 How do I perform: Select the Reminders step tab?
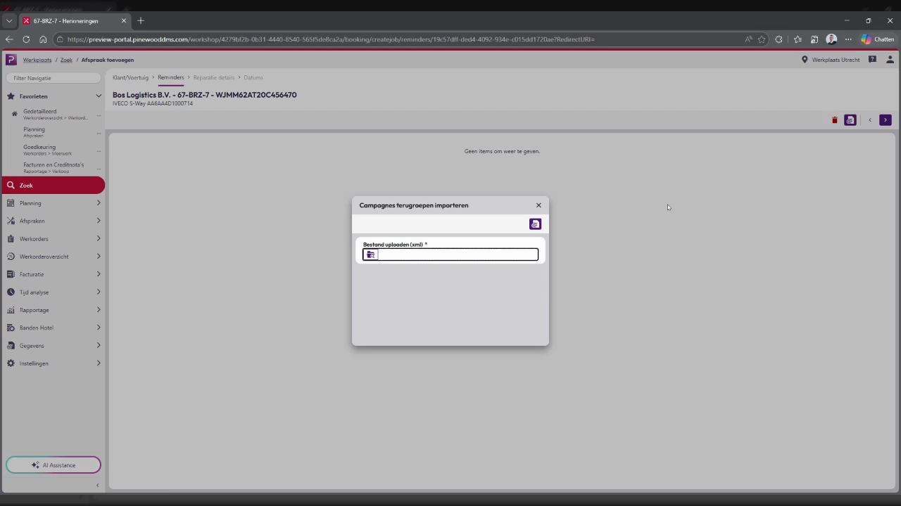[171, 77]
